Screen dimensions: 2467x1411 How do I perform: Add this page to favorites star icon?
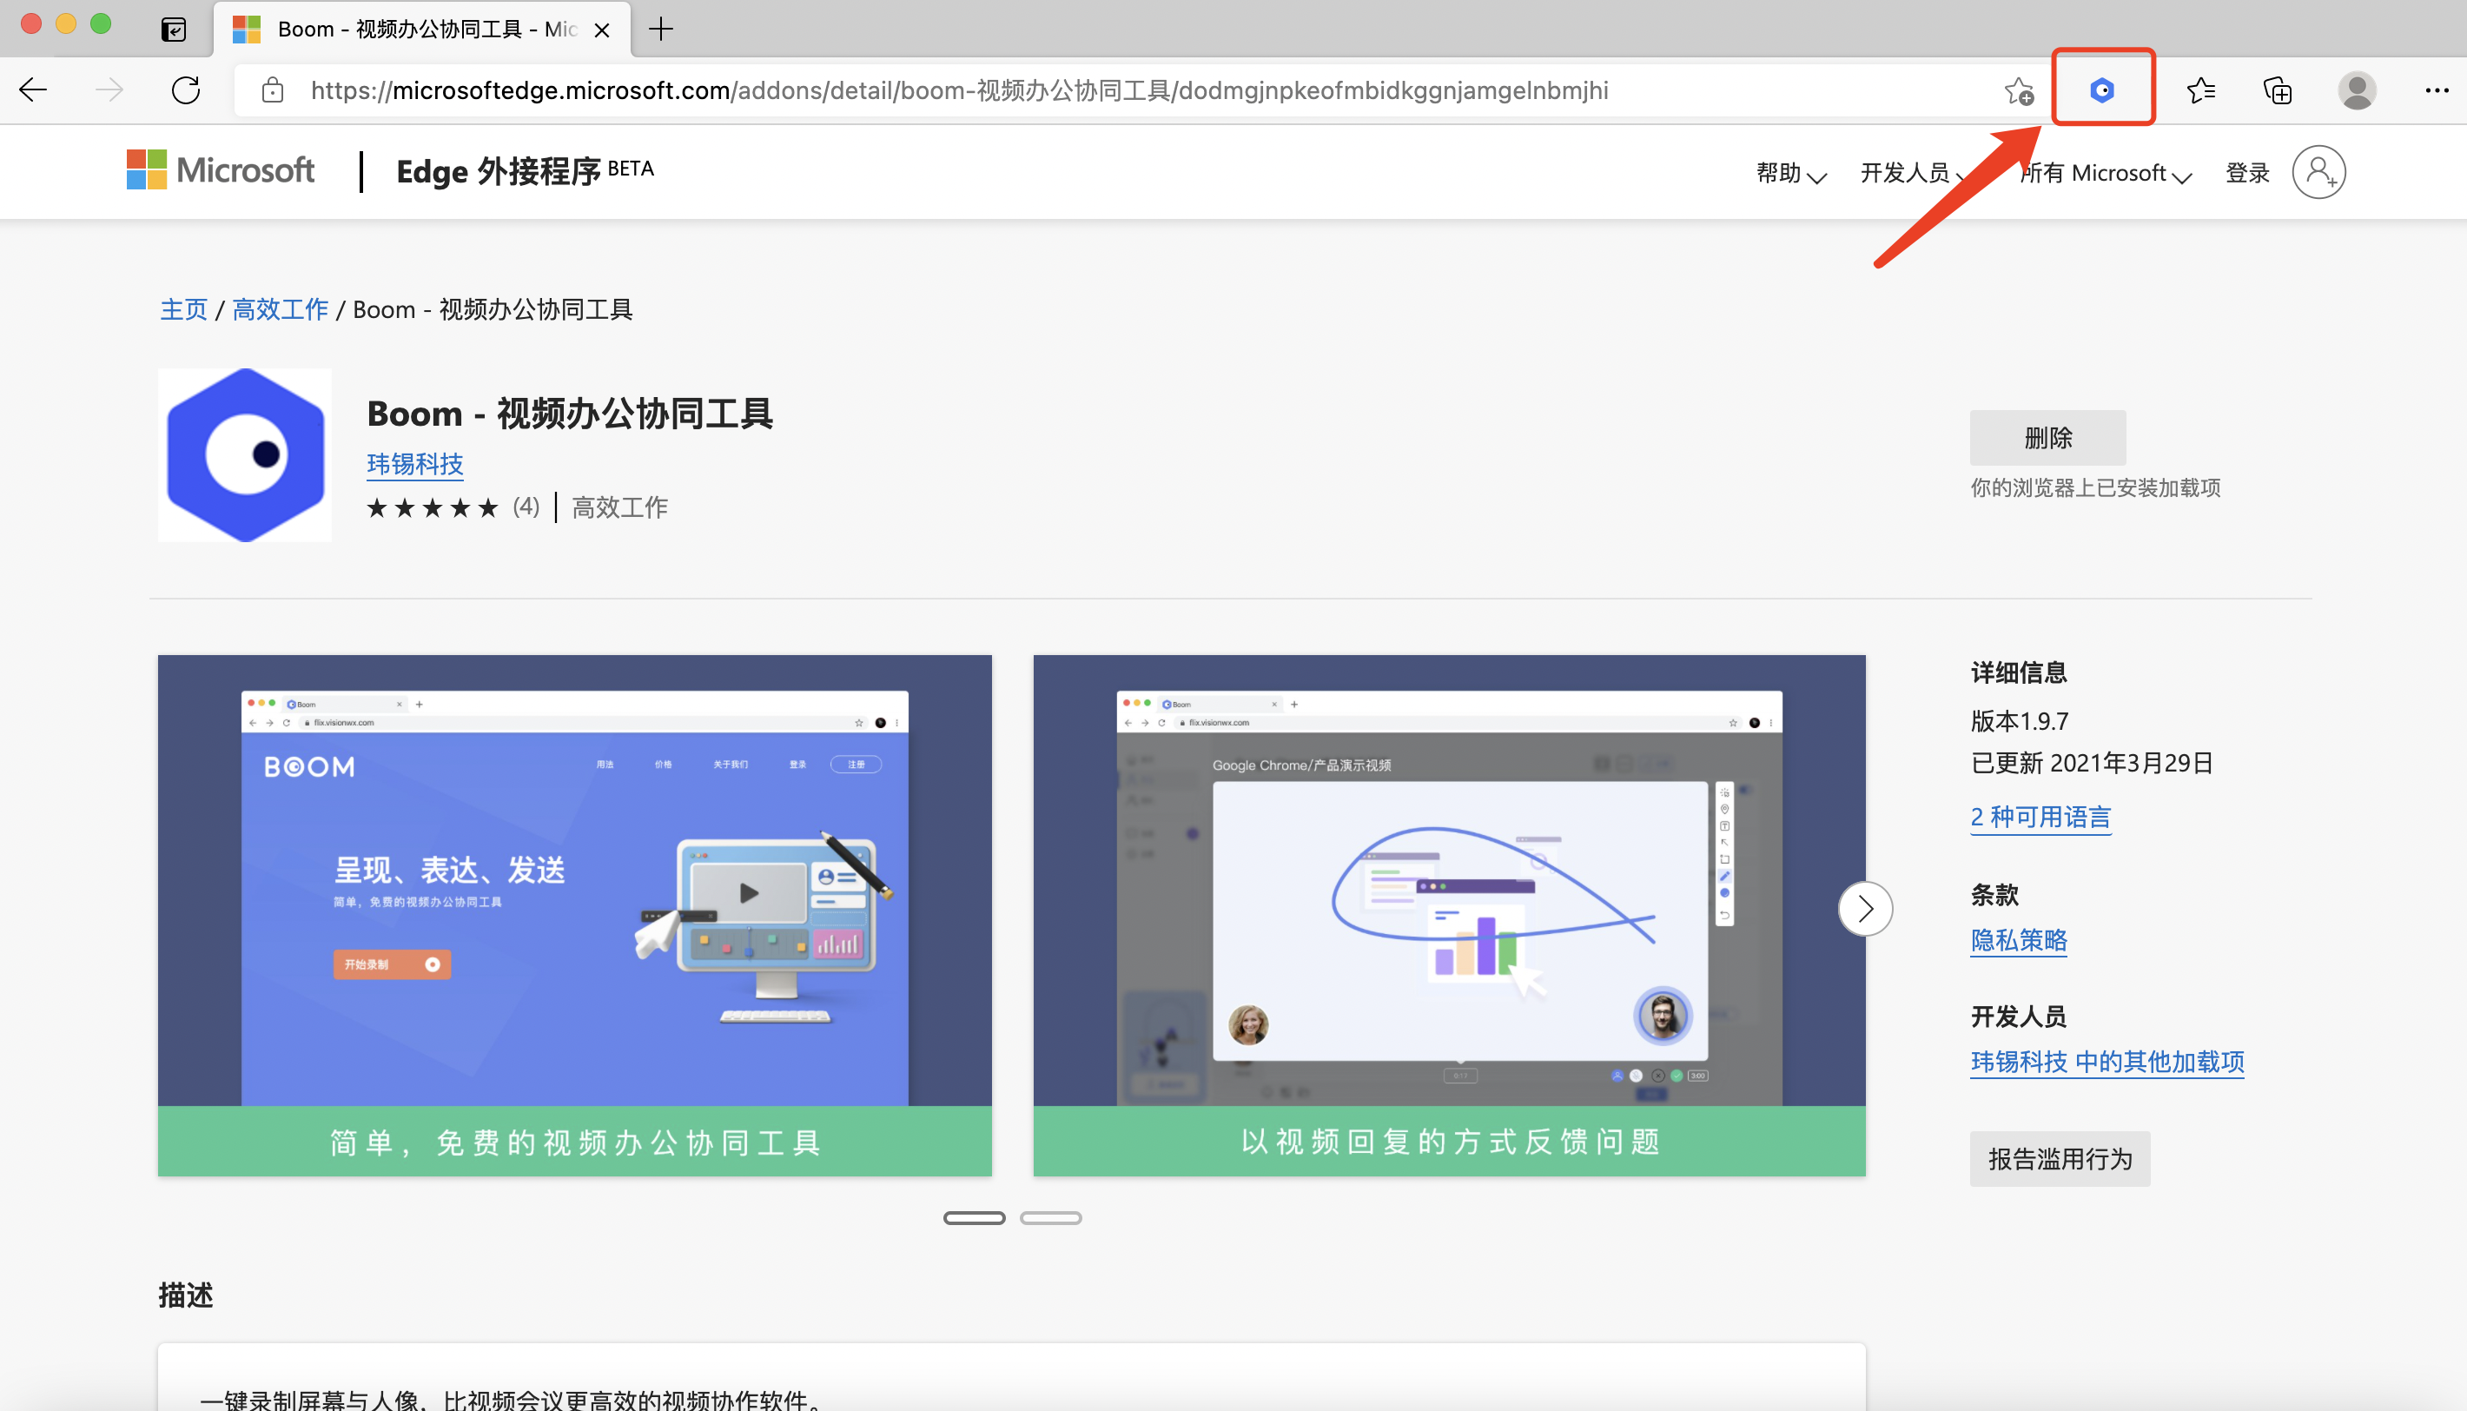pos(2019,90)
